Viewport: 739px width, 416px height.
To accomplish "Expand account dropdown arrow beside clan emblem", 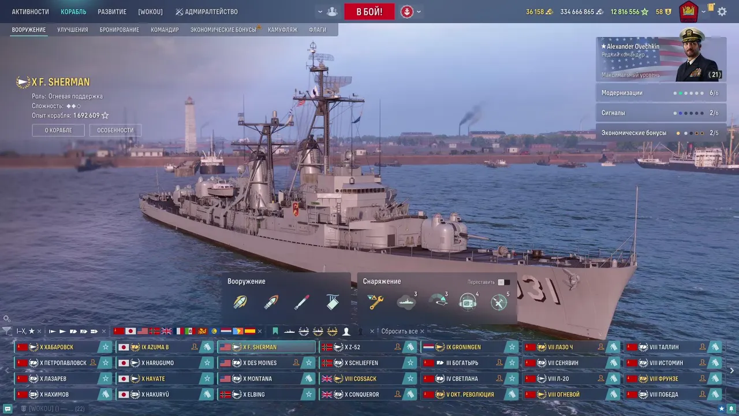I will pyautogui.click(x=703, y=12).
